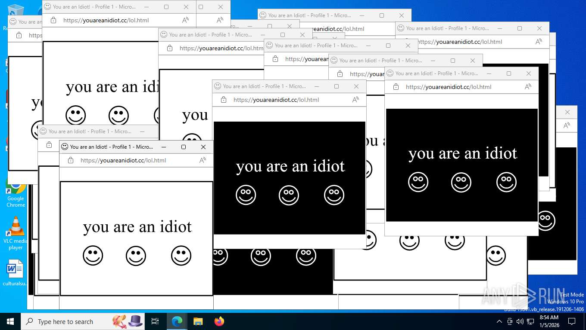Maximize the large right black idiot window
Image resolution: width=586 pixels, height=330 pixels.
pos(509,73)
